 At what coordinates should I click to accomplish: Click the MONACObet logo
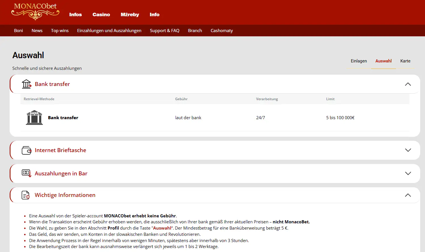click(35, 12)
